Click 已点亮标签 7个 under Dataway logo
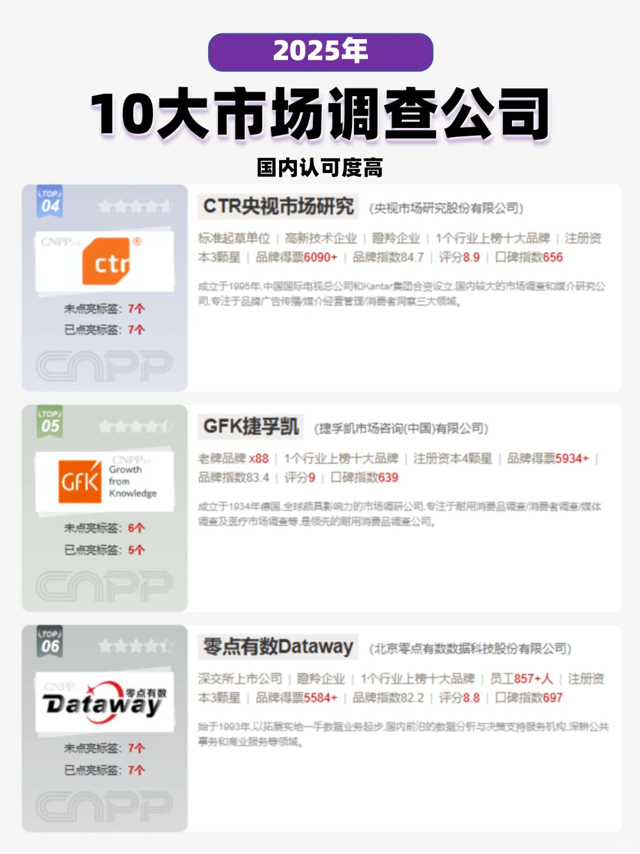640x854 pixels. [x=104, y=770]
